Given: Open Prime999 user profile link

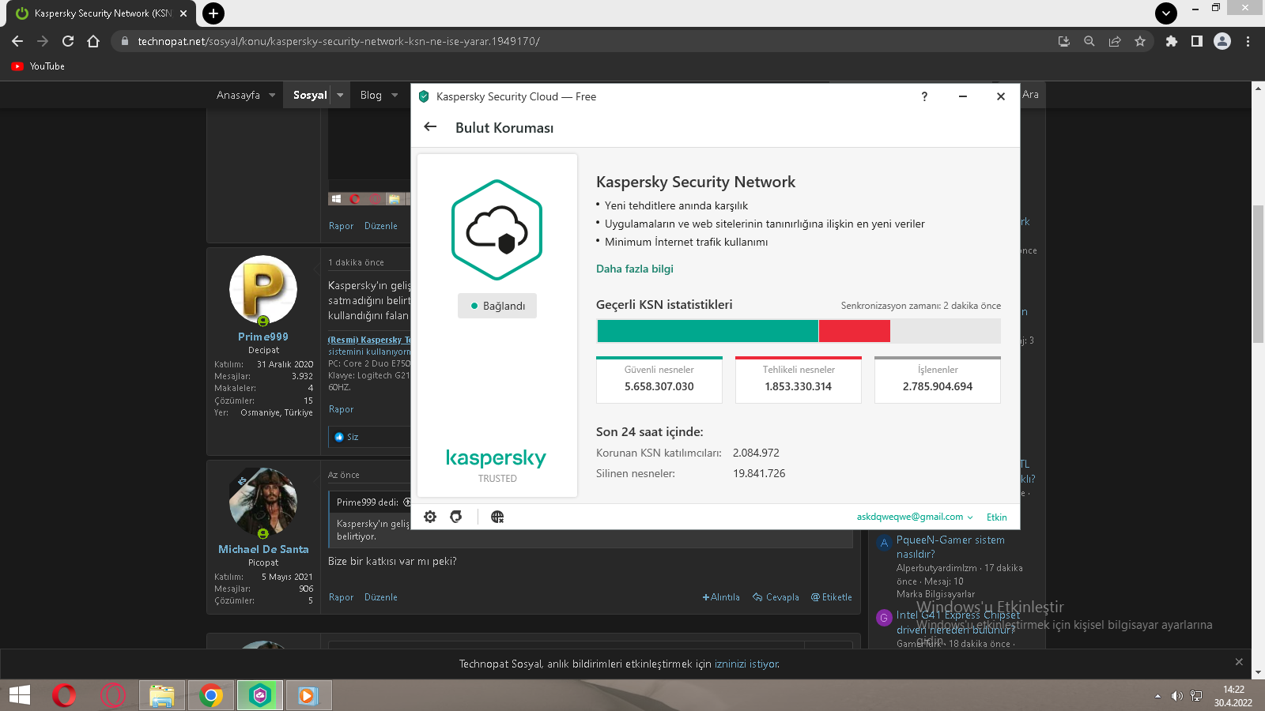Looking at the screenshot, I should (x=263, y=337).
